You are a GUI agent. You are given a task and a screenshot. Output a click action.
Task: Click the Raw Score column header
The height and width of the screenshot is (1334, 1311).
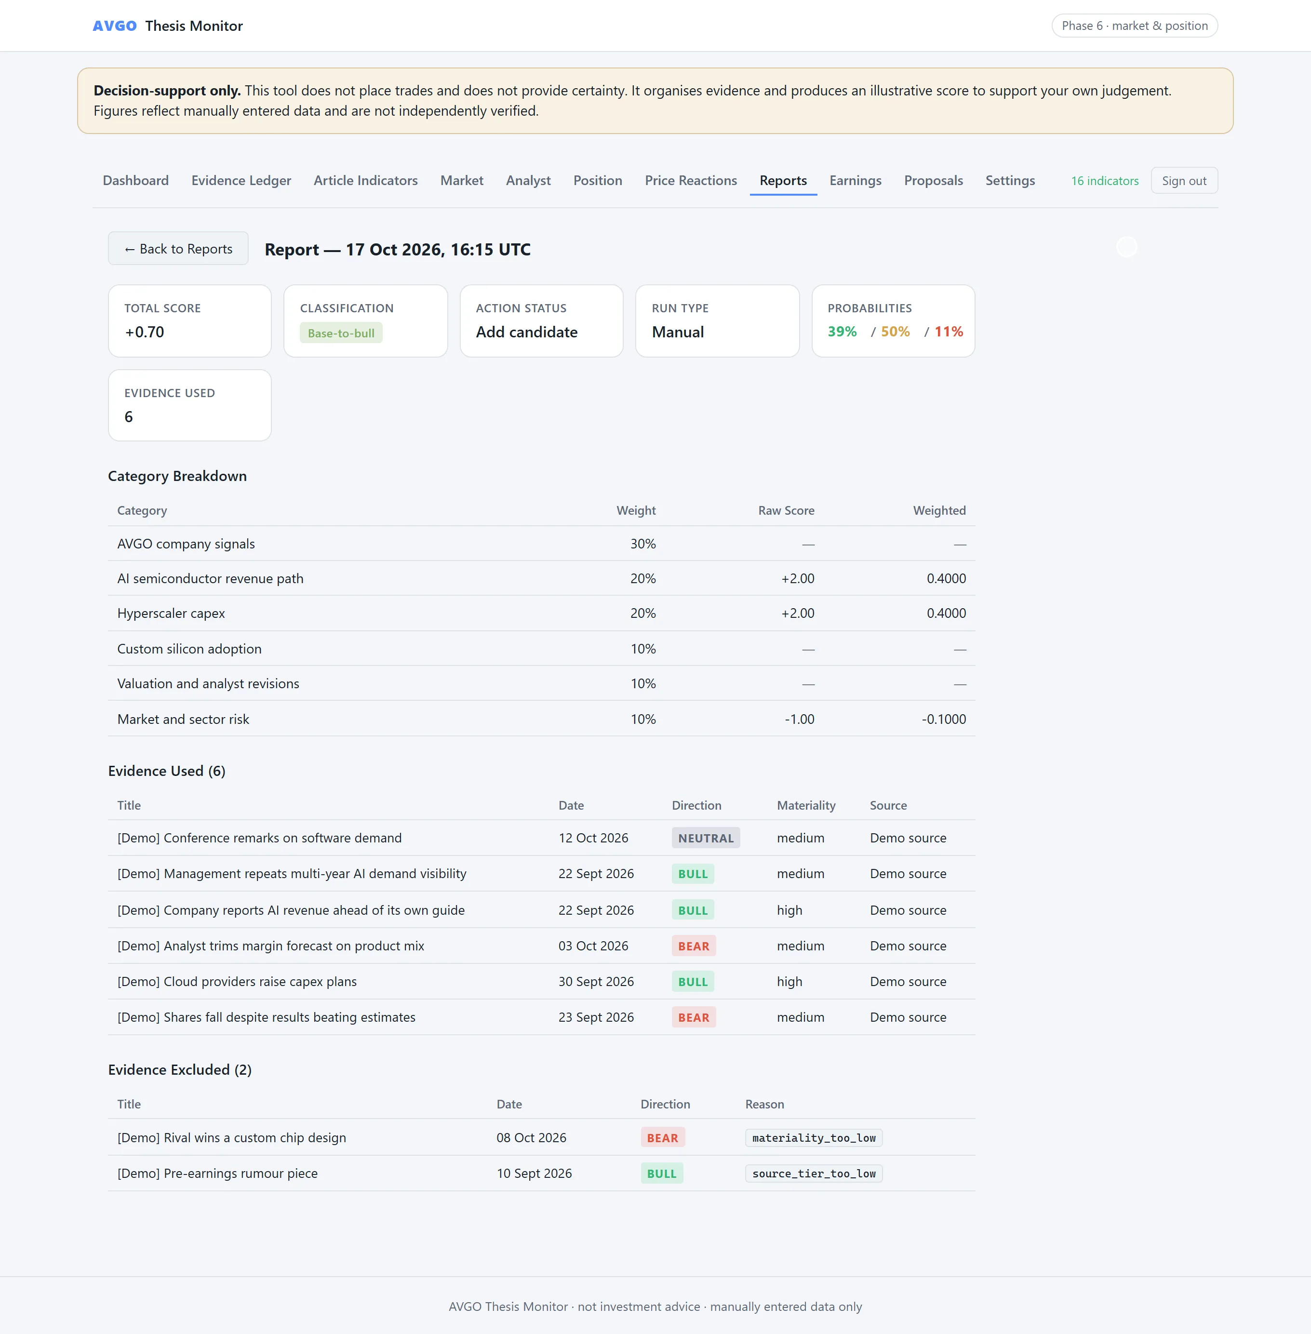786,511
